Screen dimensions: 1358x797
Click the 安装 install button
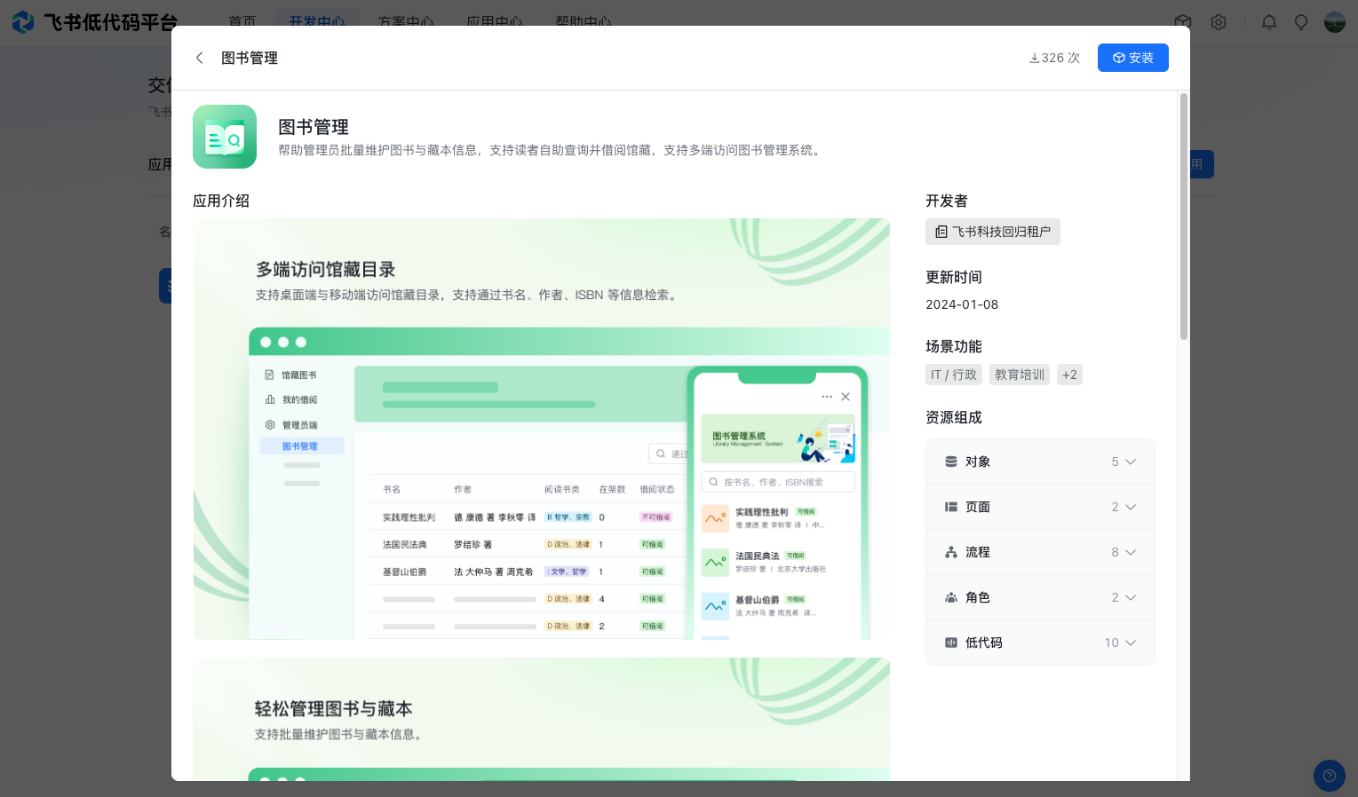pos(1132,58)
